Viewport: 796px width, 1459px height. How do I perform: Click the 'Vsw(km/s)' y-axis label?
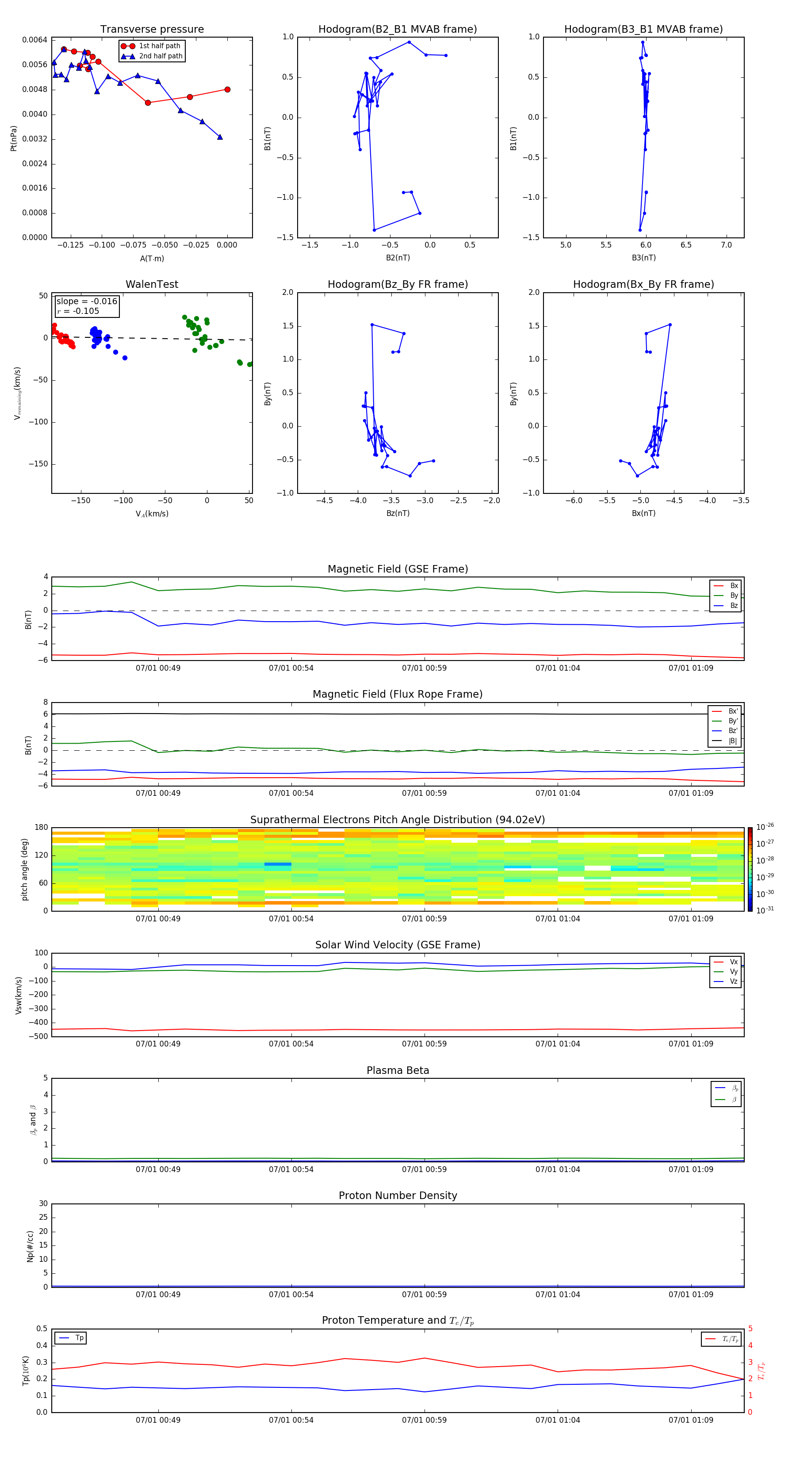(x=19, y=995)
